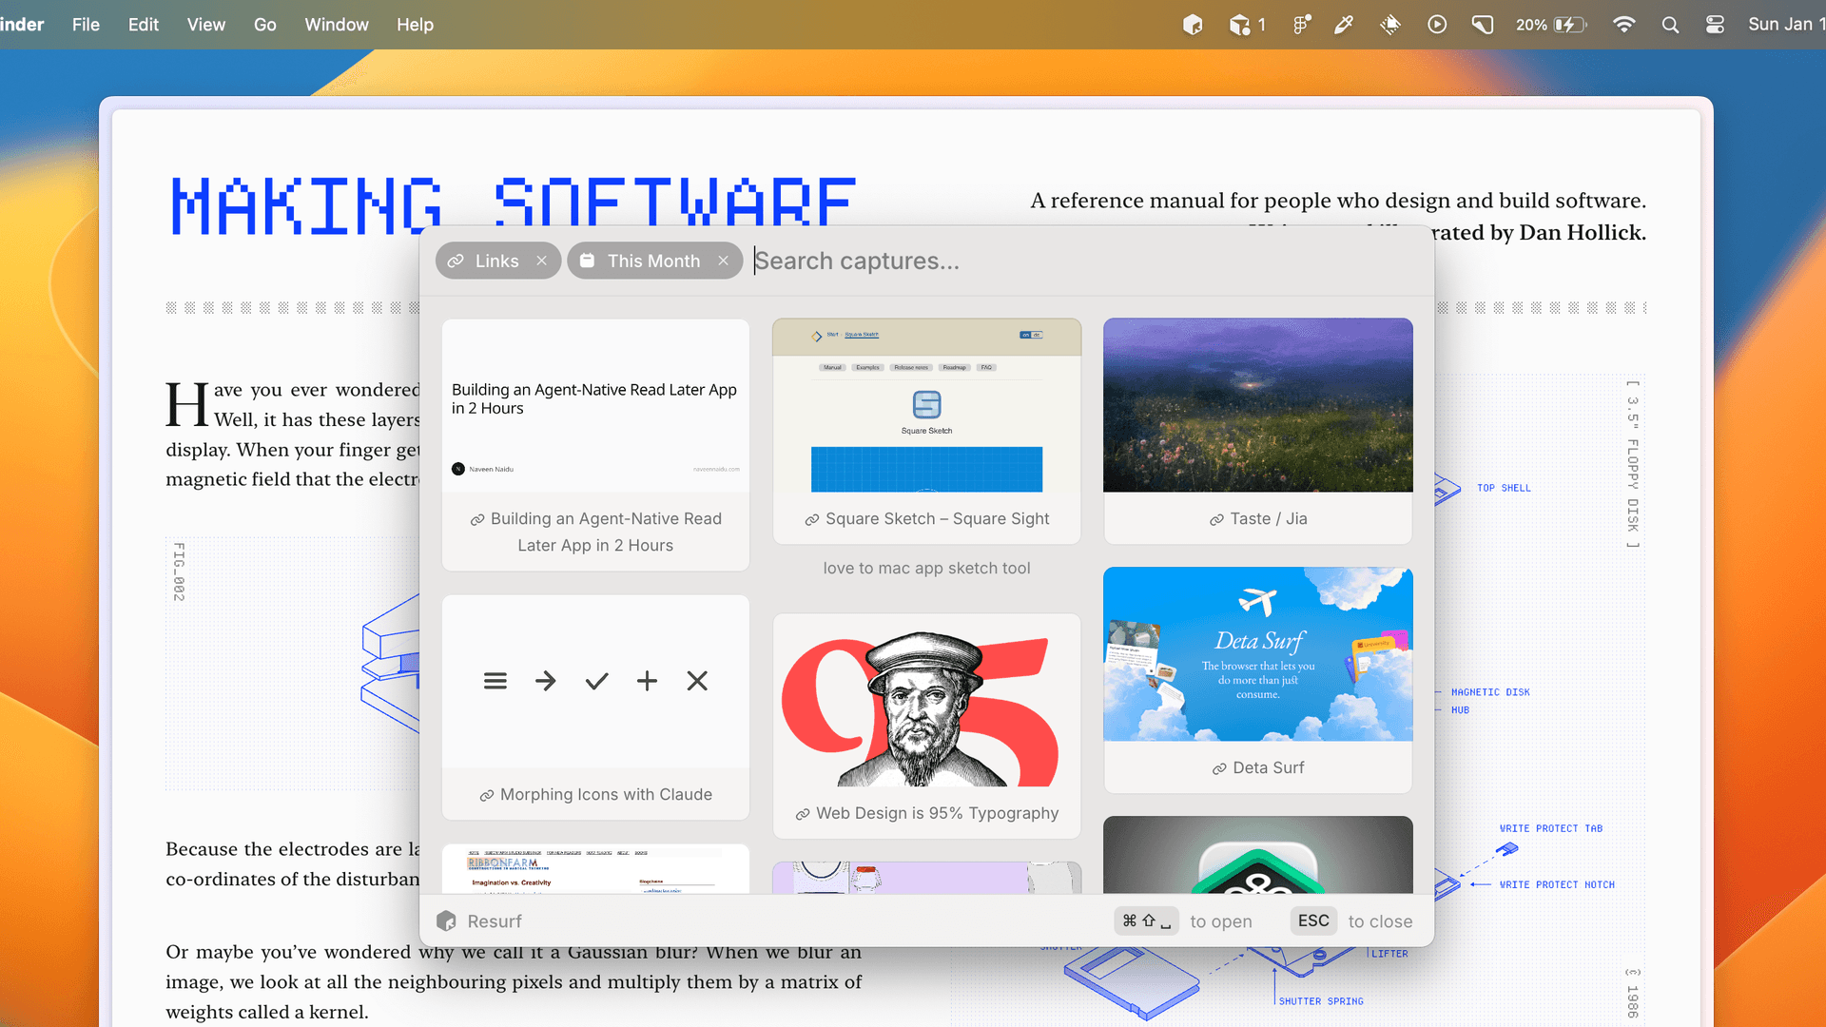
Task: Click the battery status icon
Action: [1568, 25]
